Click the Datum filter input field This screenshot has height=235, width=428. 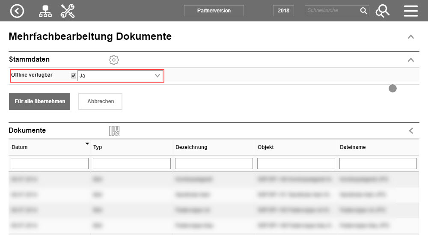[x=50, y=164]
